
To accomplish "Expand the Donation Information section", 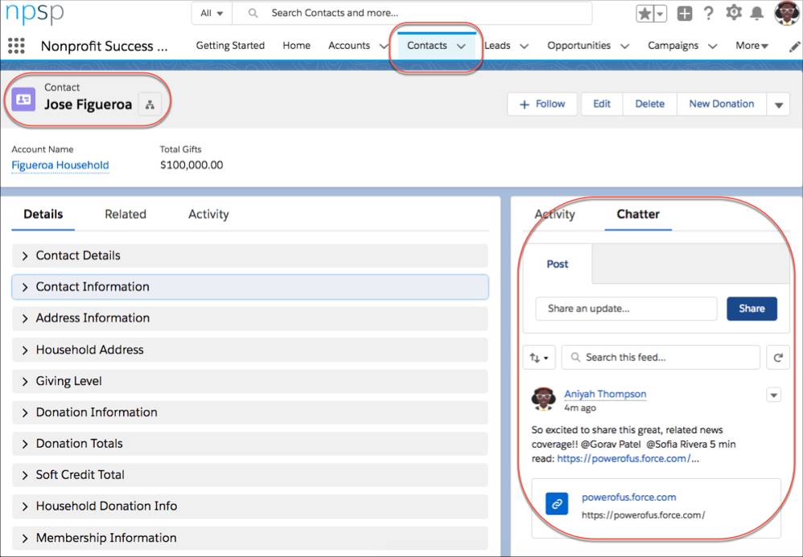I will (97, 412).
